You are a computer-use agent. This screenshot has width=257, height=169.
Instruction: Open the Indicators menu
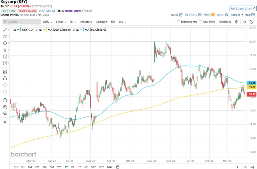(x=86, y=22)
